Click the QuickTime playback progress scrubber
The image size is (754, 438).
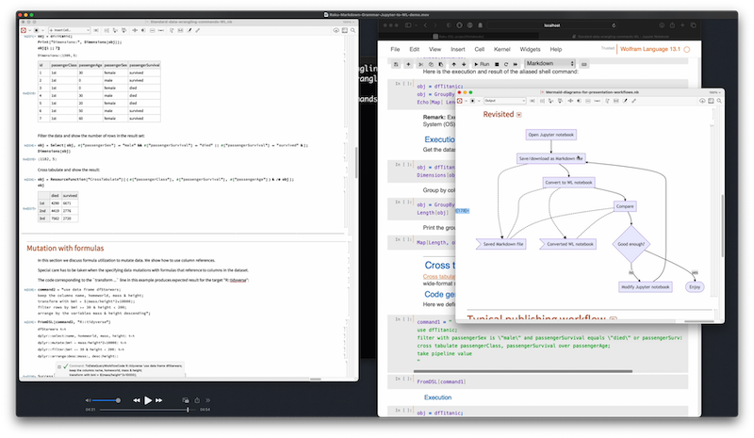(188, 410)
